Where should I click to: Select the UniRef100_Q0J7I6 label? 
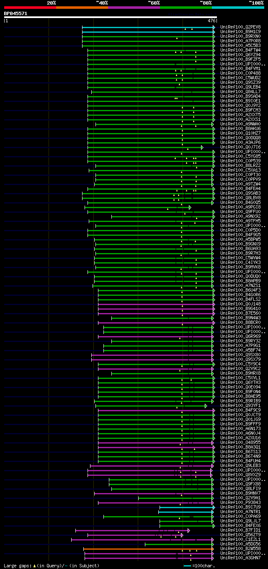click(x=240, y=147)
